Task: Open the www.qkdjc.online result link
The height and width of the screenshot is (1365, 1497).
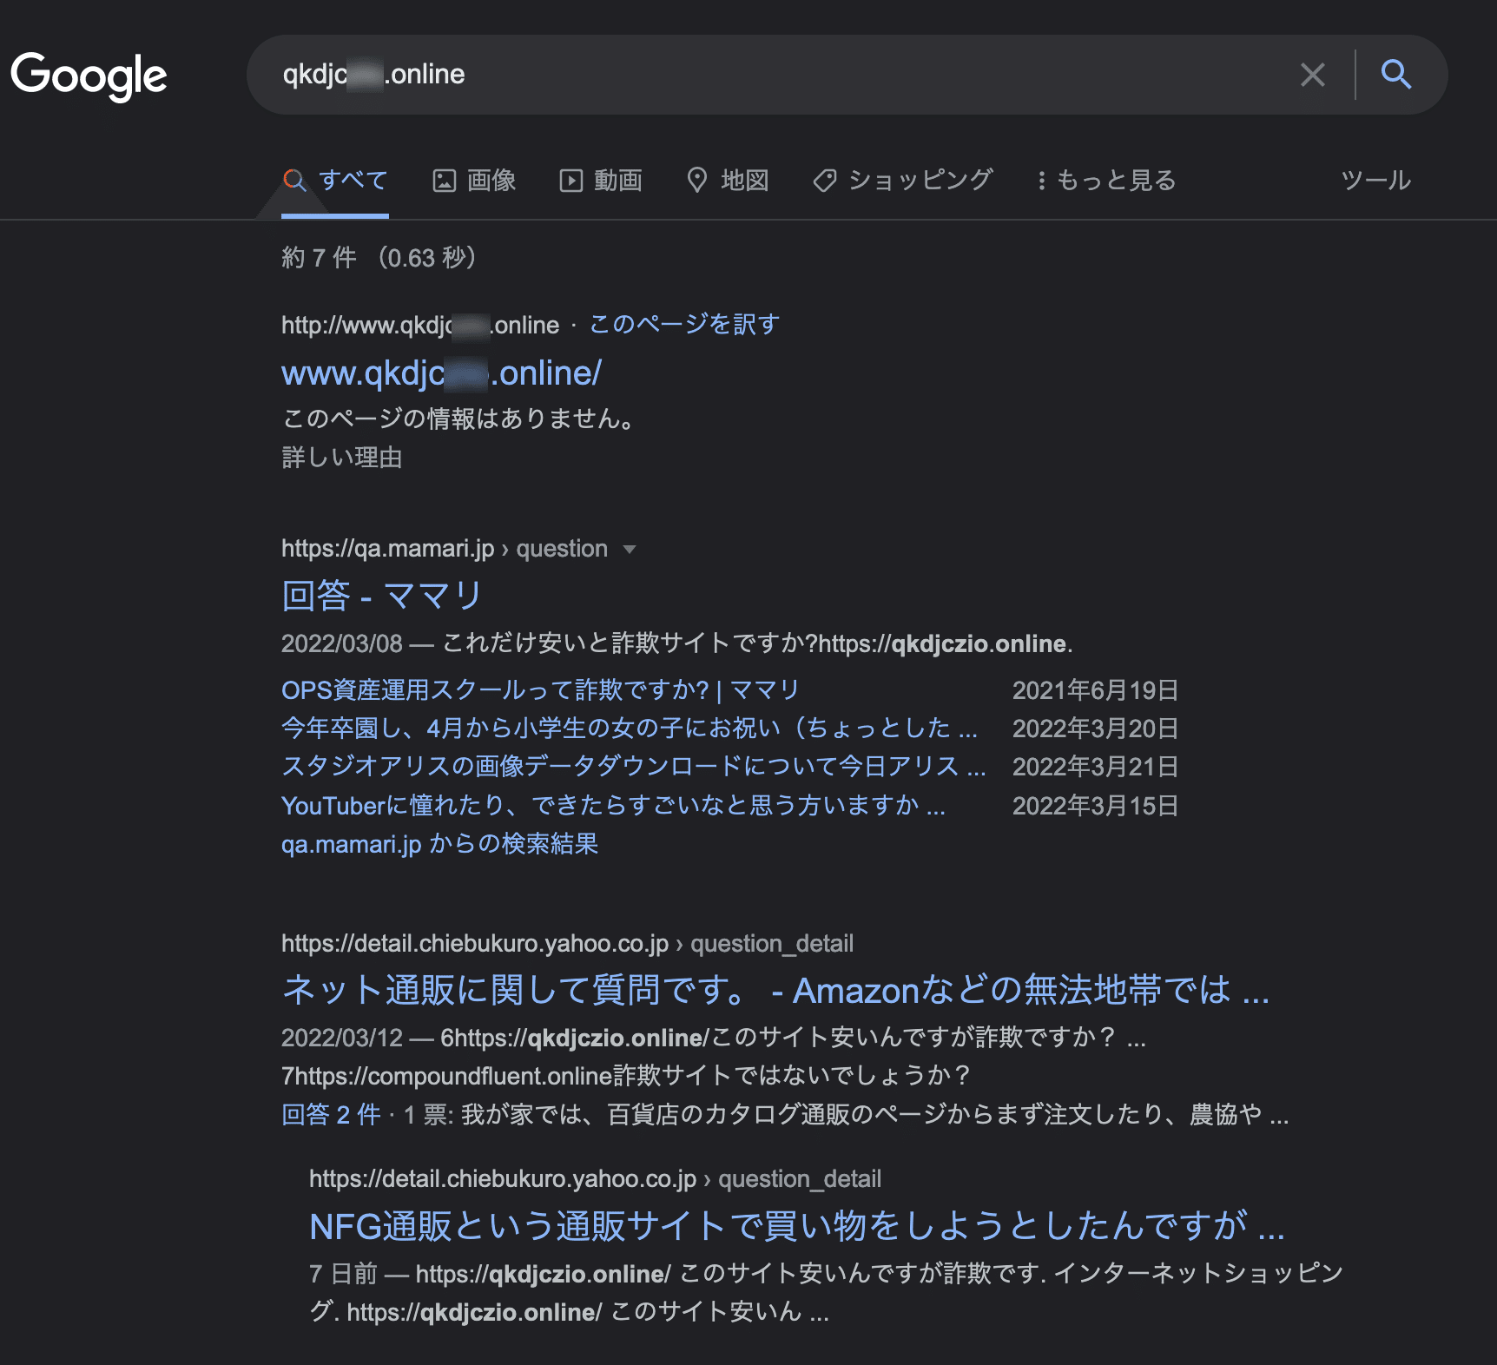Action: click(x=441, y=373)
